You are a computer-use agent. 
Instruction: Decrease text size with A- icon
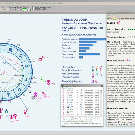(111, 18)
